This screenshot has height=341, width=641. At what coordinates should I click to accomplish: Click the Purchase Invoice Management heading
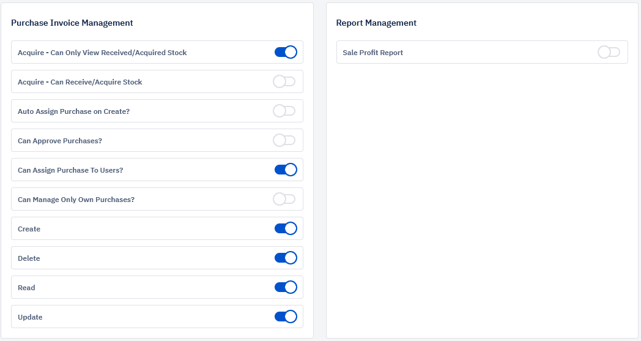72,23
